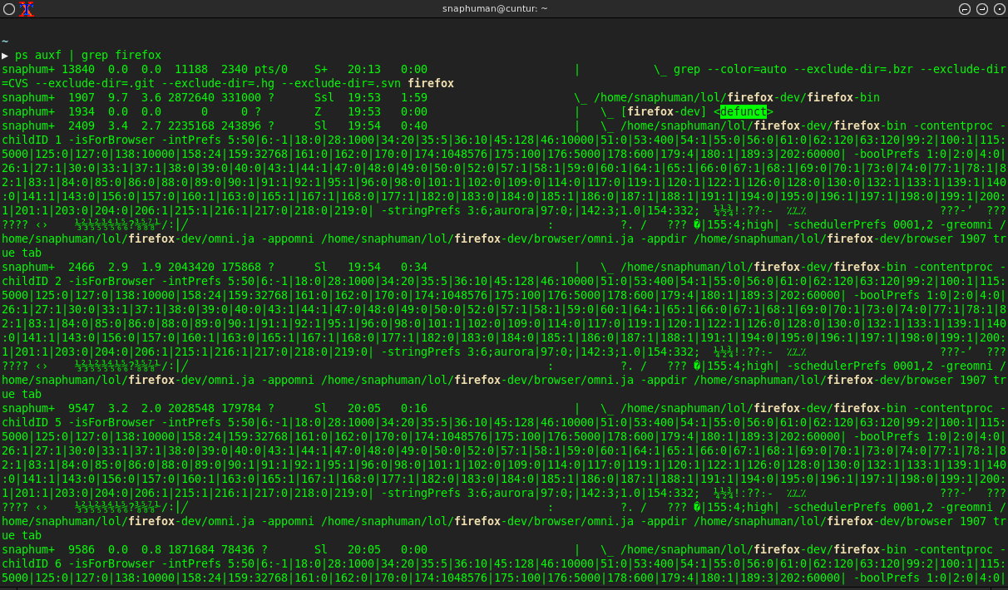
Task: Click PID 9547 in the process list
Action: (82, 408)
